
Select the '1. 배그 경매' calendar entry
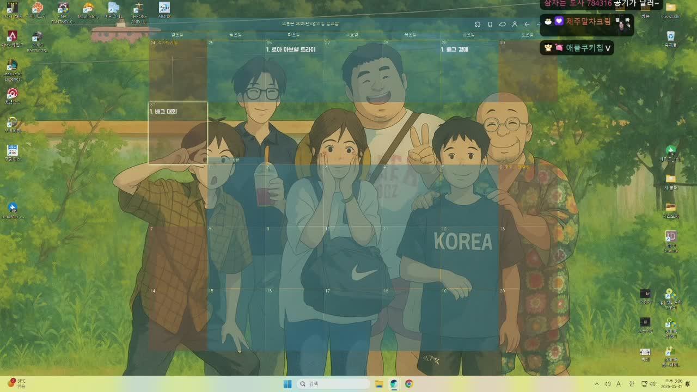(454, 49)
